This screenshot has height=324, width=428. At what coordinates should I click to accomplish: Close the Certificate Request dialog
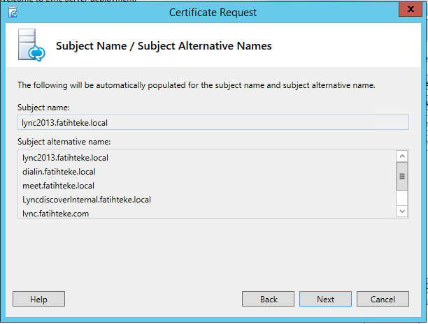click(411, 9)
